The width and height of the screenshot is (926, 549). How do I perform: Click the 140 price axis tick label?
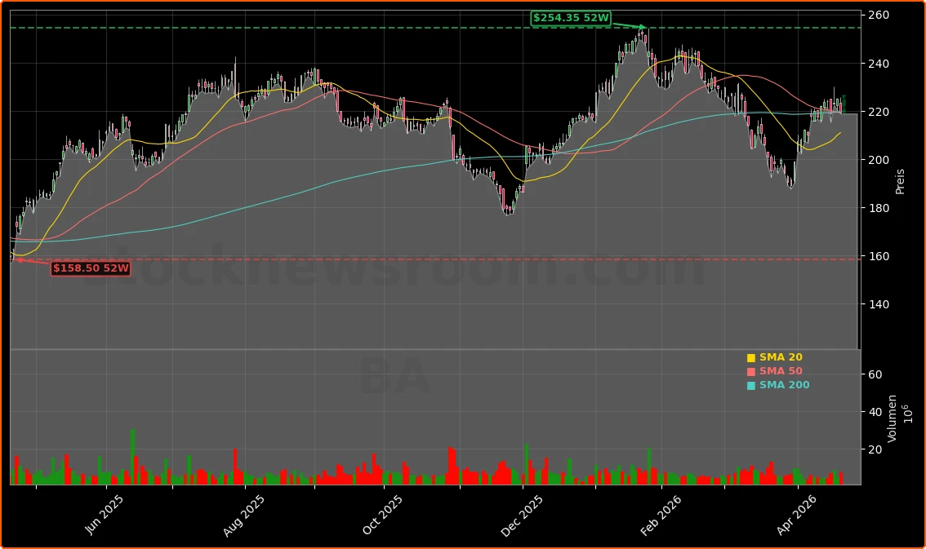coord(879,304)
